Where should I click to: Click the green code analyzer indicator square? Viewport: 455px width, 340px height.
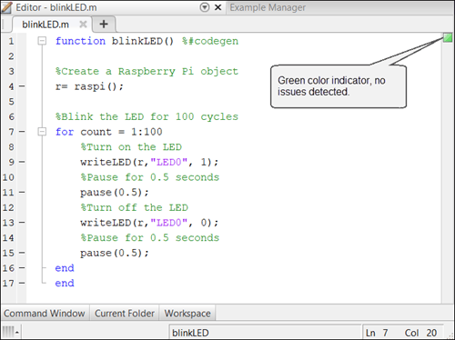click(448, 38)
